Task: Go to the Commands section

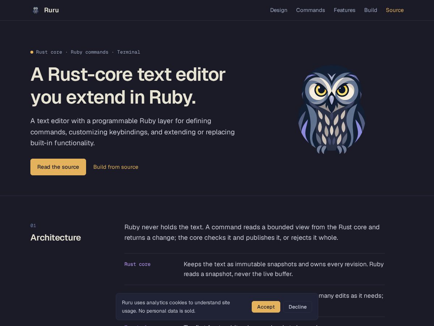Action: [x=310, y=10]
